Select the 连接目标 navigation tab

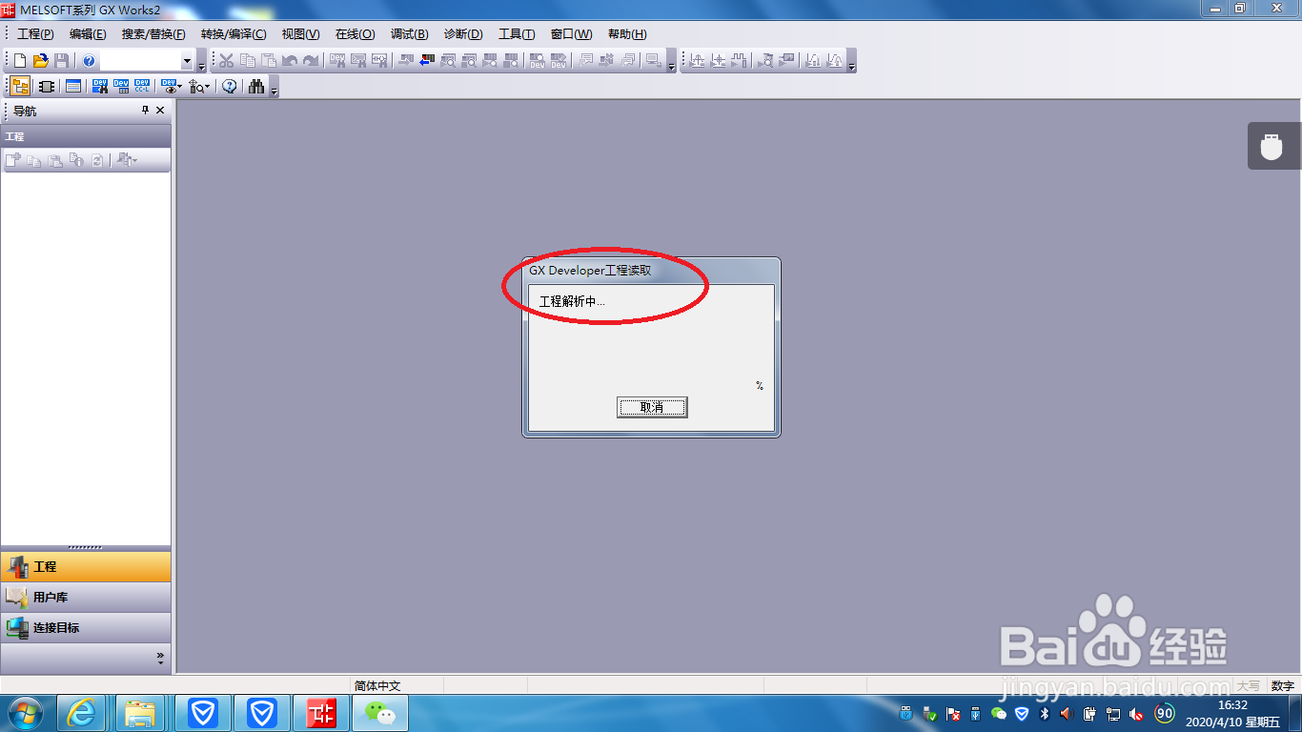[86, 627]
